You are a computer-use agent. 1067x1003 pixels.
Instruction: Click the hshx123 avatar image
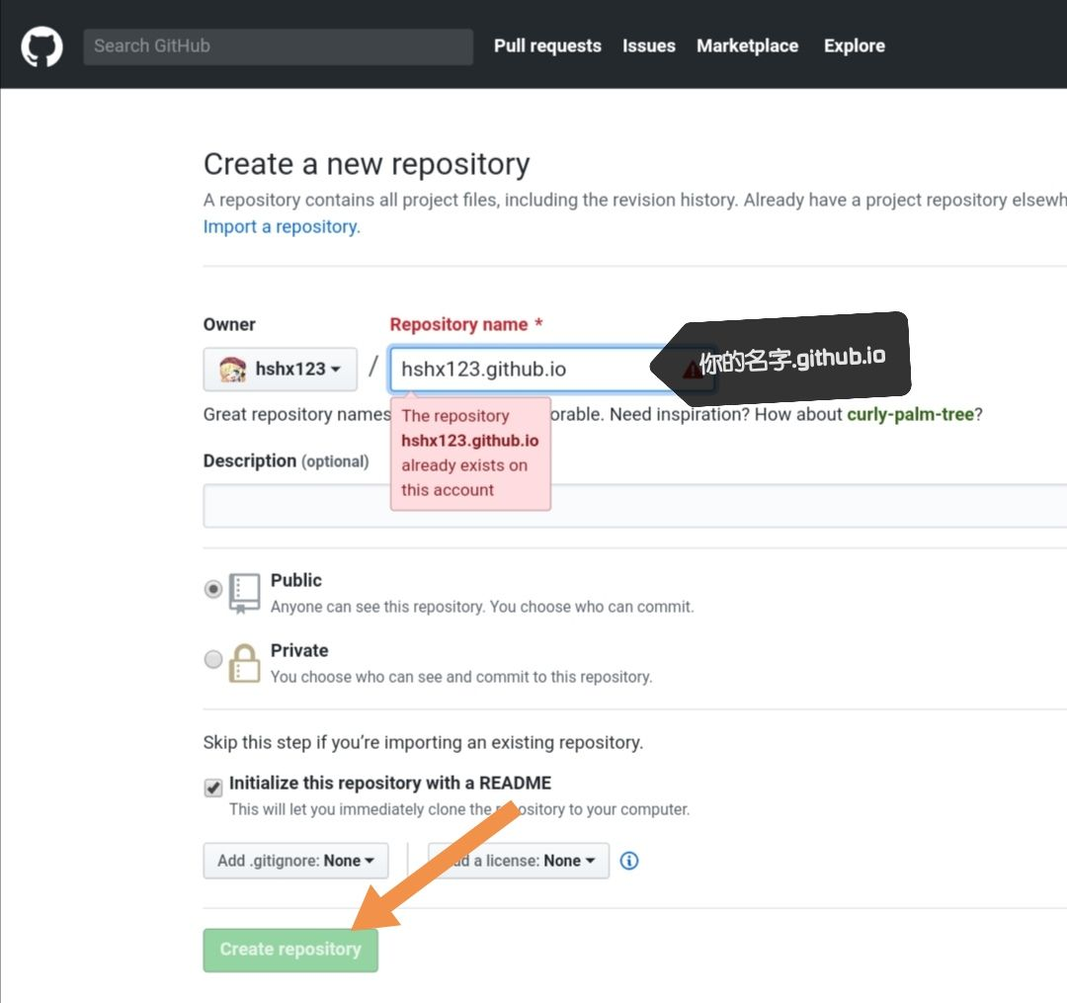233,370
